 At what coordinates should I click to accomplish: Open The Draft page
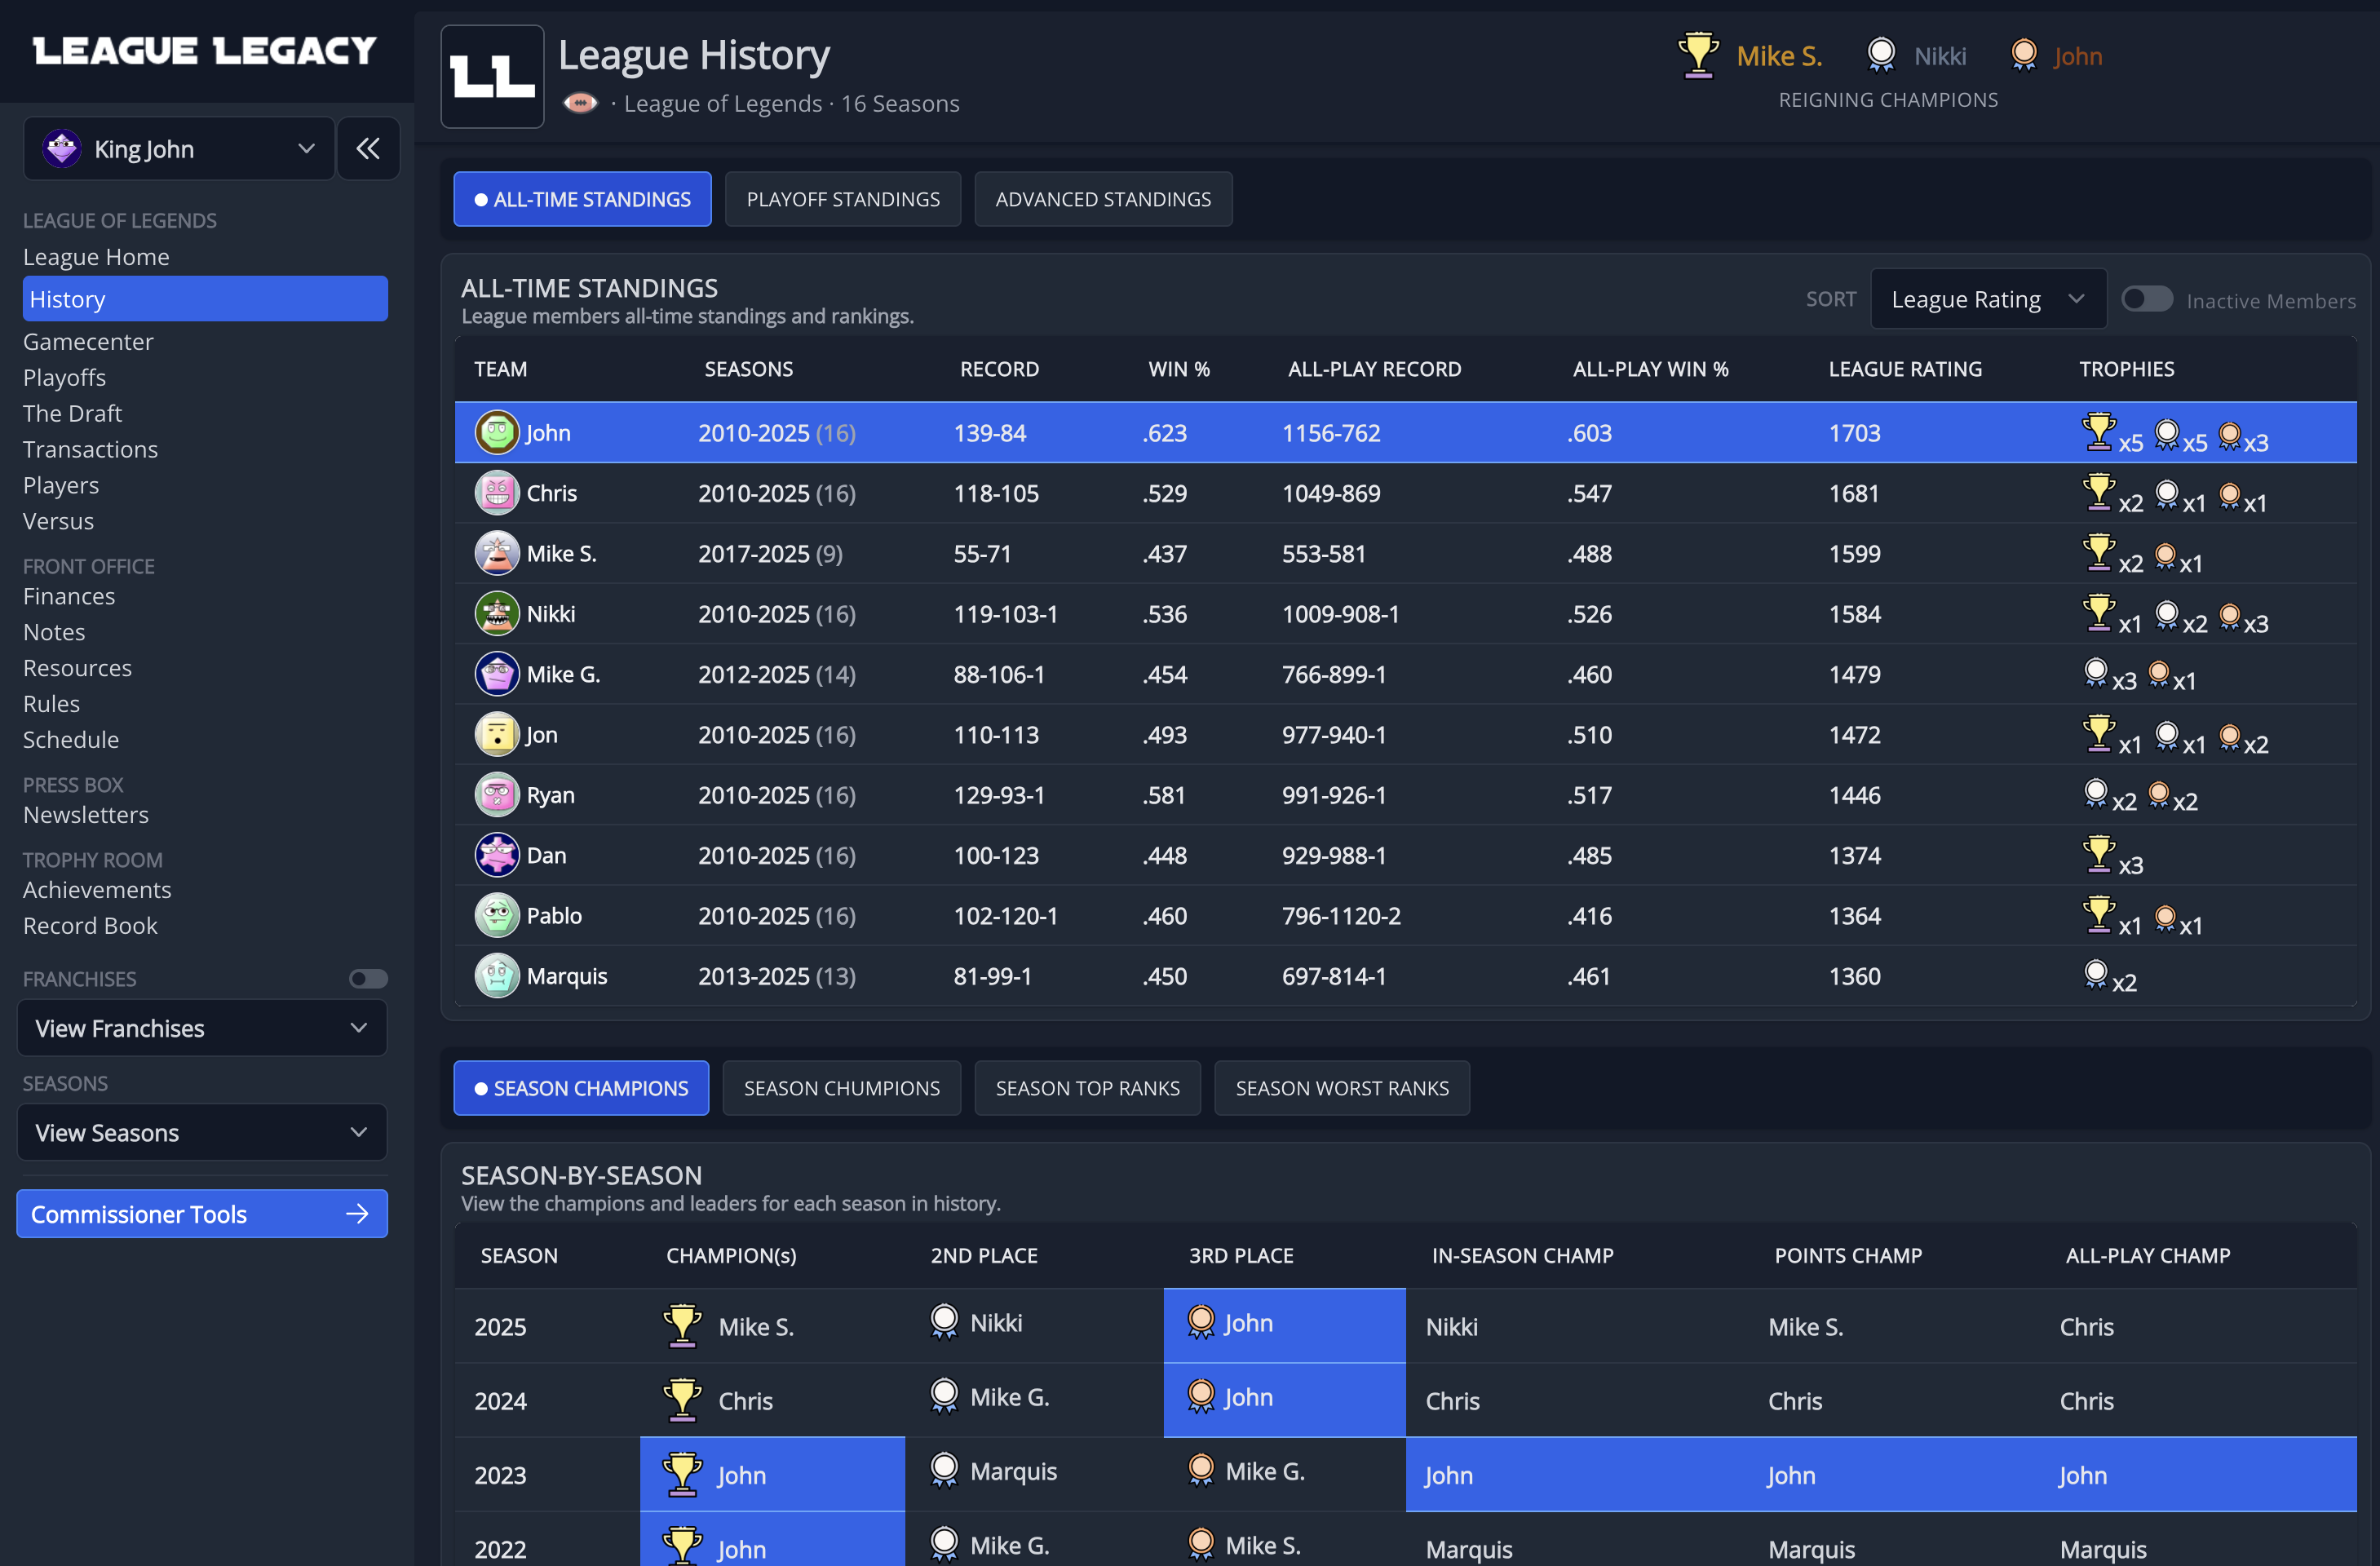[72, 414]
